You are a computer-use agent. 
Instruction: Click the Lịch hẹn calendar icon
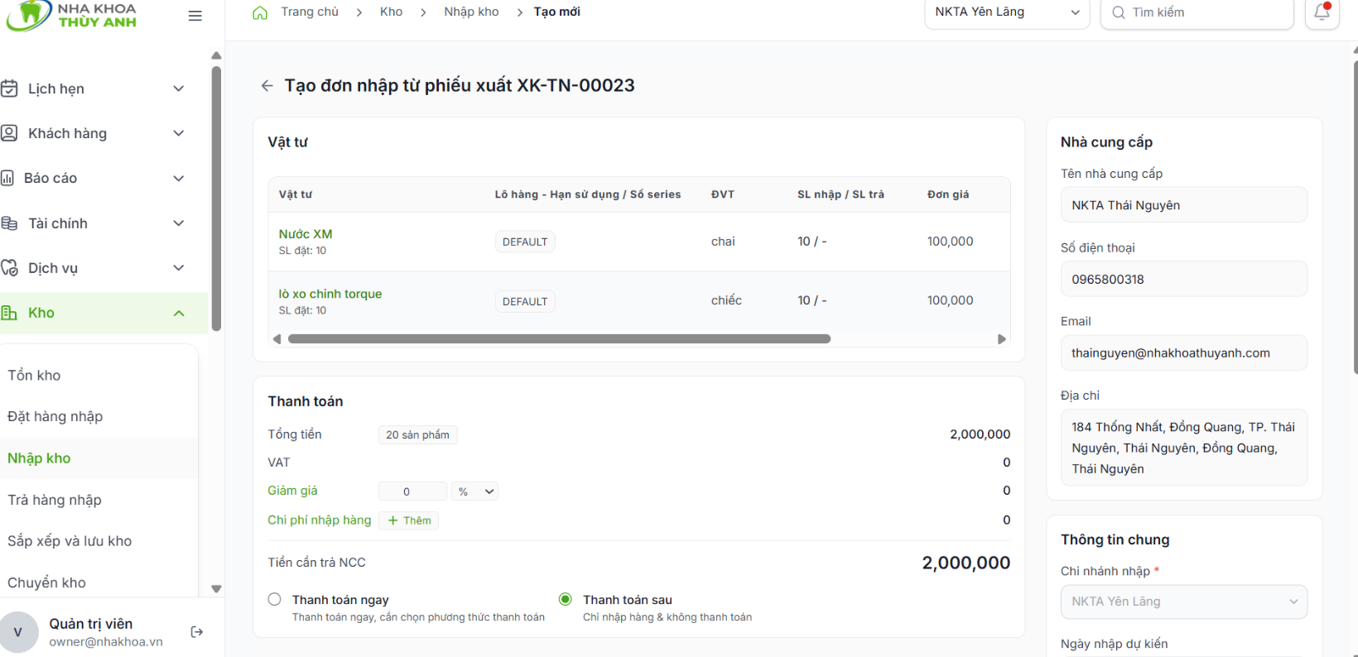click(9, 89)
